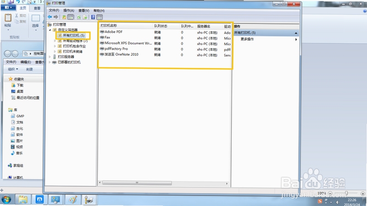This screenshot has width=367, height=206.
Task: Open Windows Explorer from the taskbar
Action: (x=23, y=200)
